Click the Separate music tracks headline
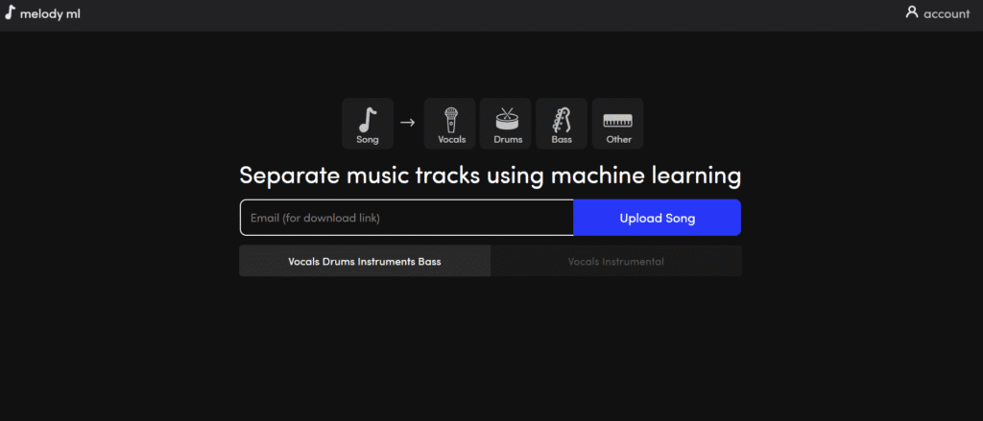This screenshot has height=421, width=983. tap(491, 175)
